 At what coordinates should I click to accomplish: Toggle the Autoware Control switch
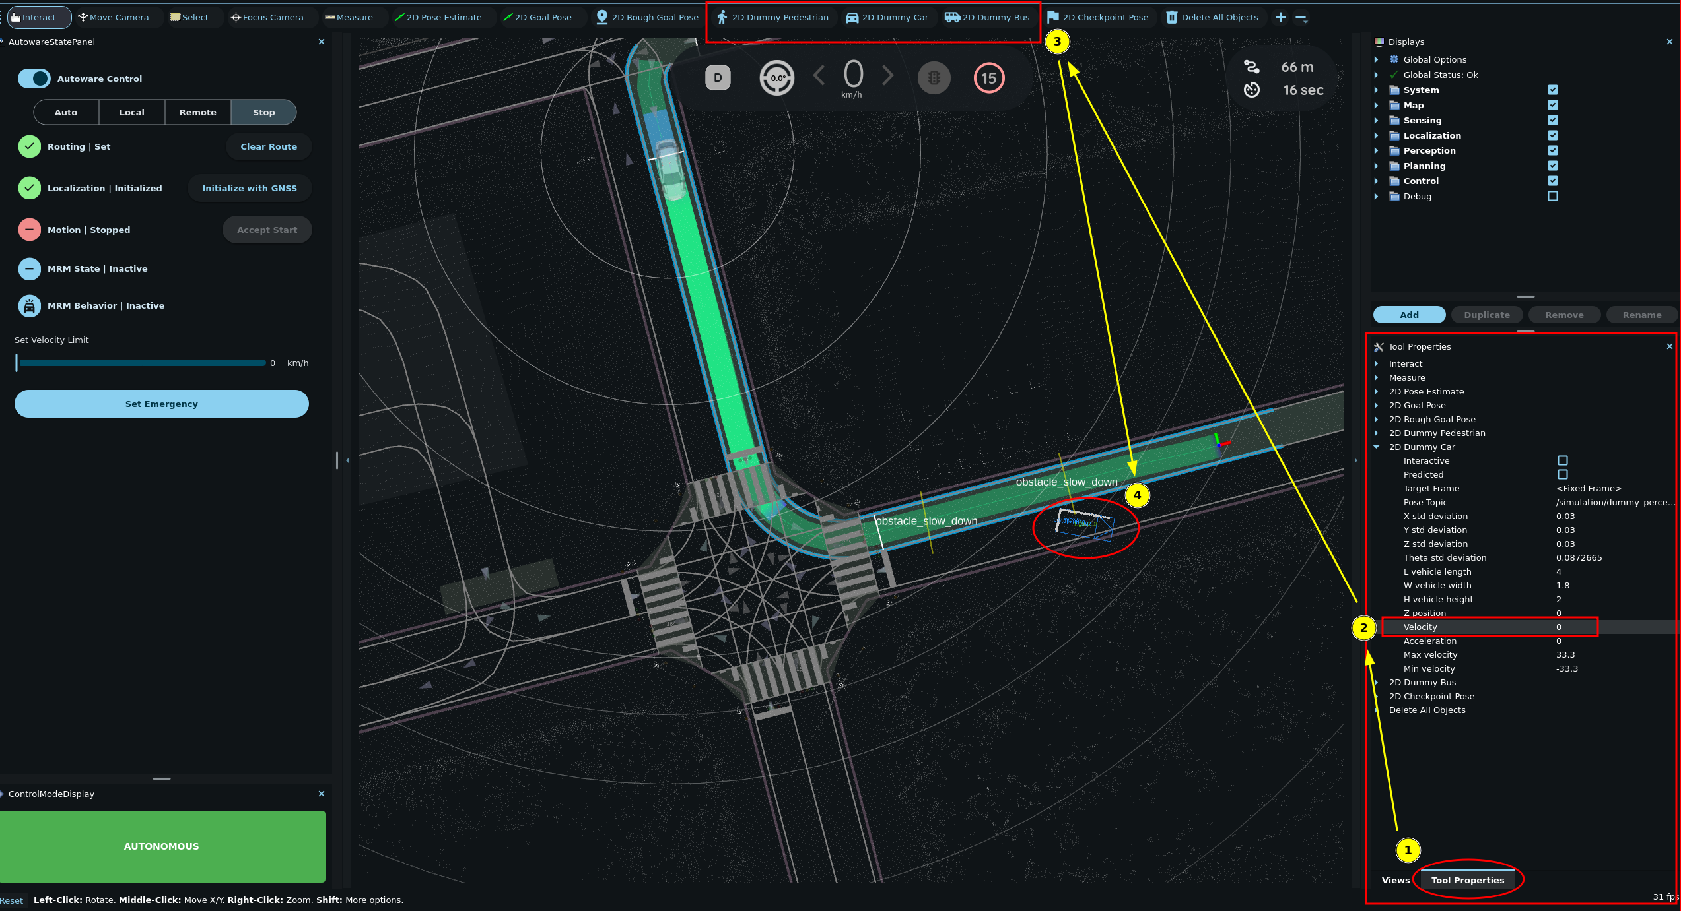[34, 79]
